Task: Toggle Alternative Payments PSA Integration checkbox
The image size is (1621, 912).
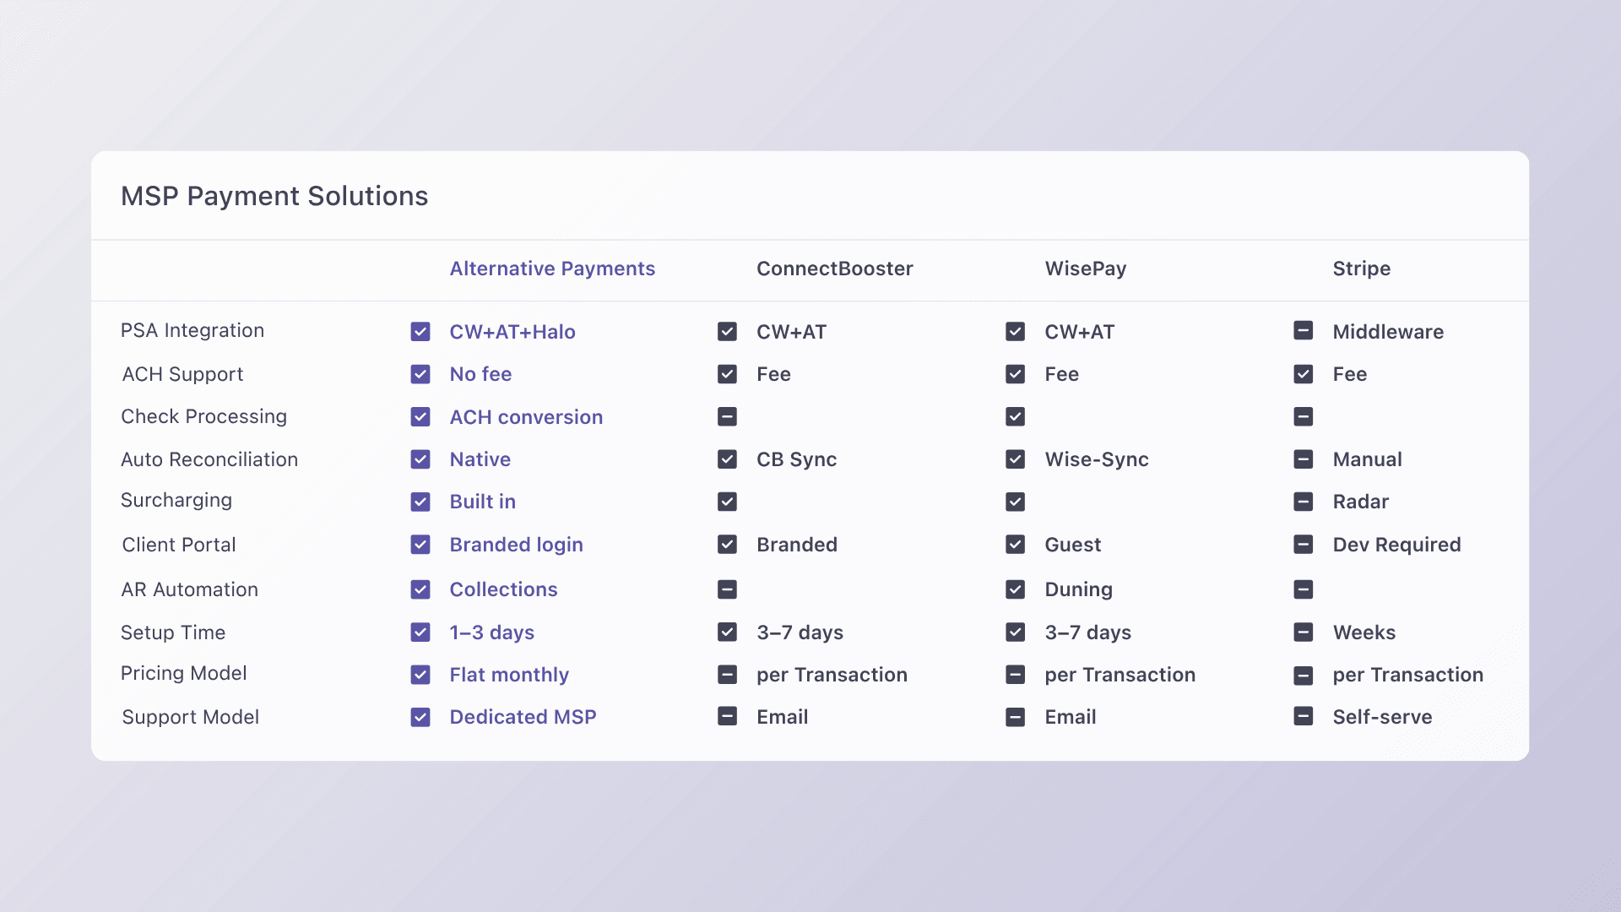Action: pyautogui.click(x=420, y=332)
